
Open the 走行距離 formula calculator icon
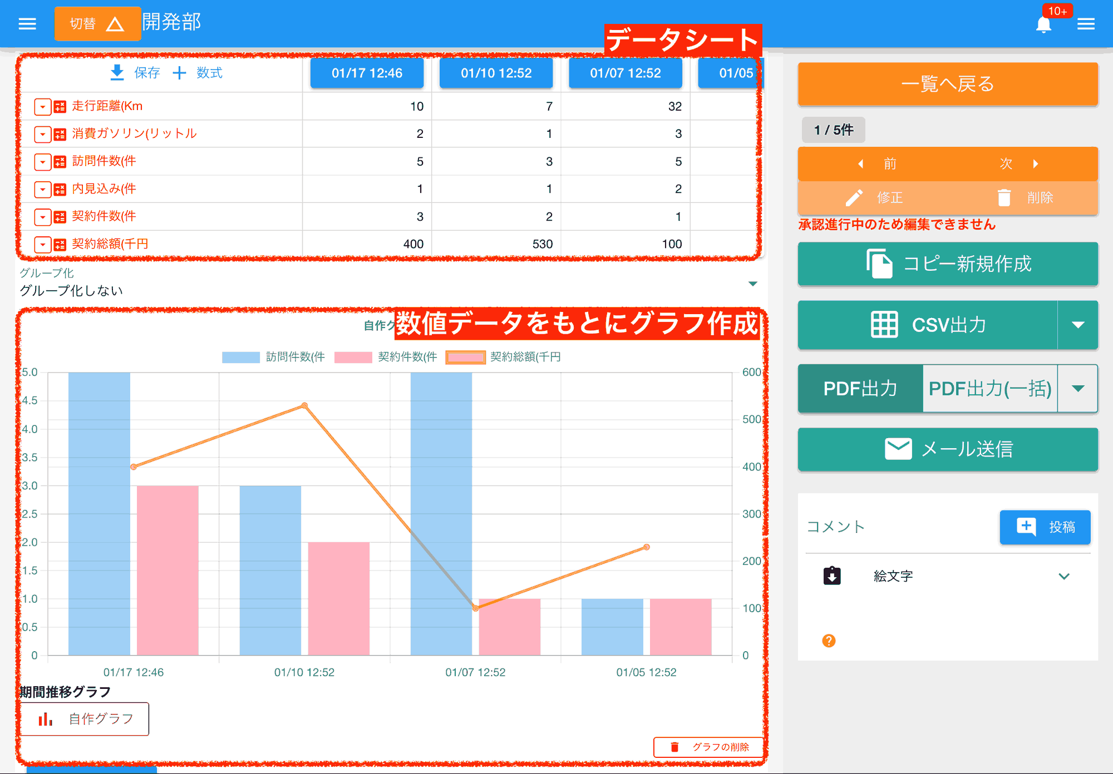pyautogui.click(x=60, y=106)
